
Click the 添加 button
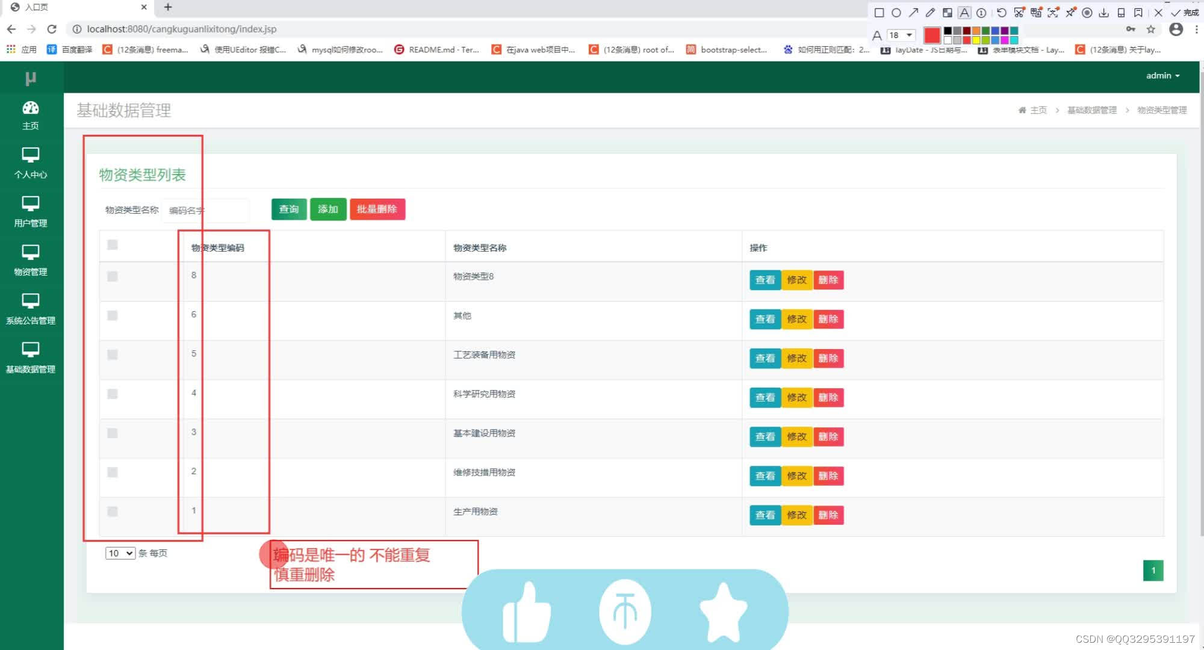[x=328, y=209]
